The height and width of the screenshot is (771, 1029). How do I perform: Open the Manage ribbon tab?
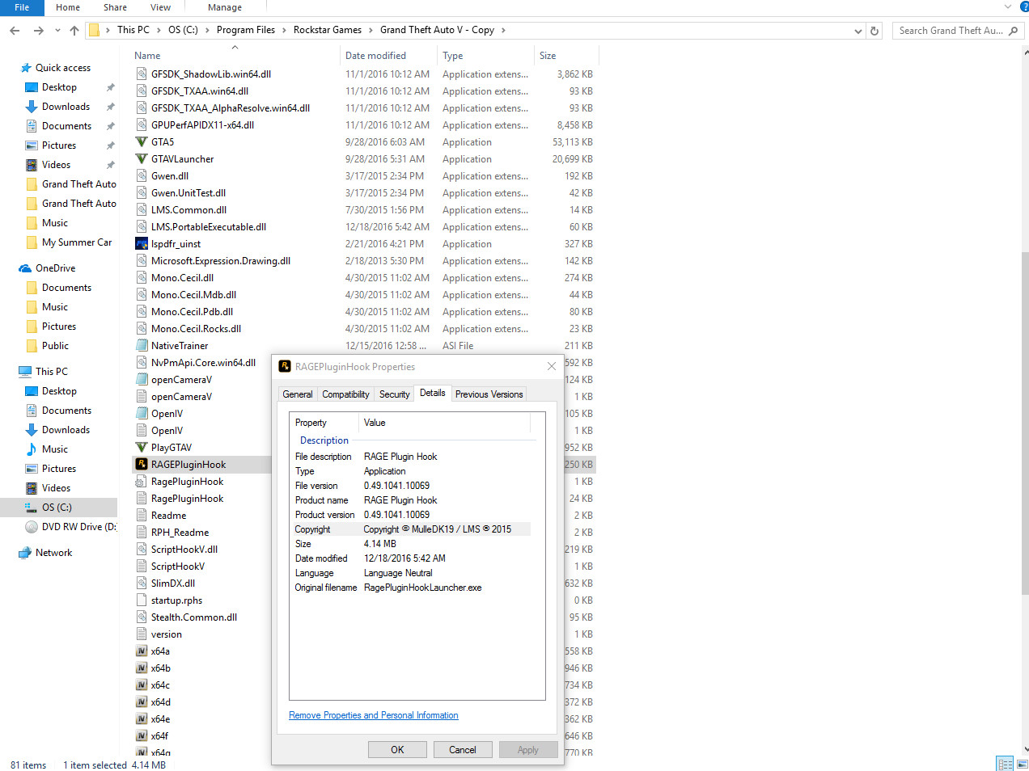[225, 7]
